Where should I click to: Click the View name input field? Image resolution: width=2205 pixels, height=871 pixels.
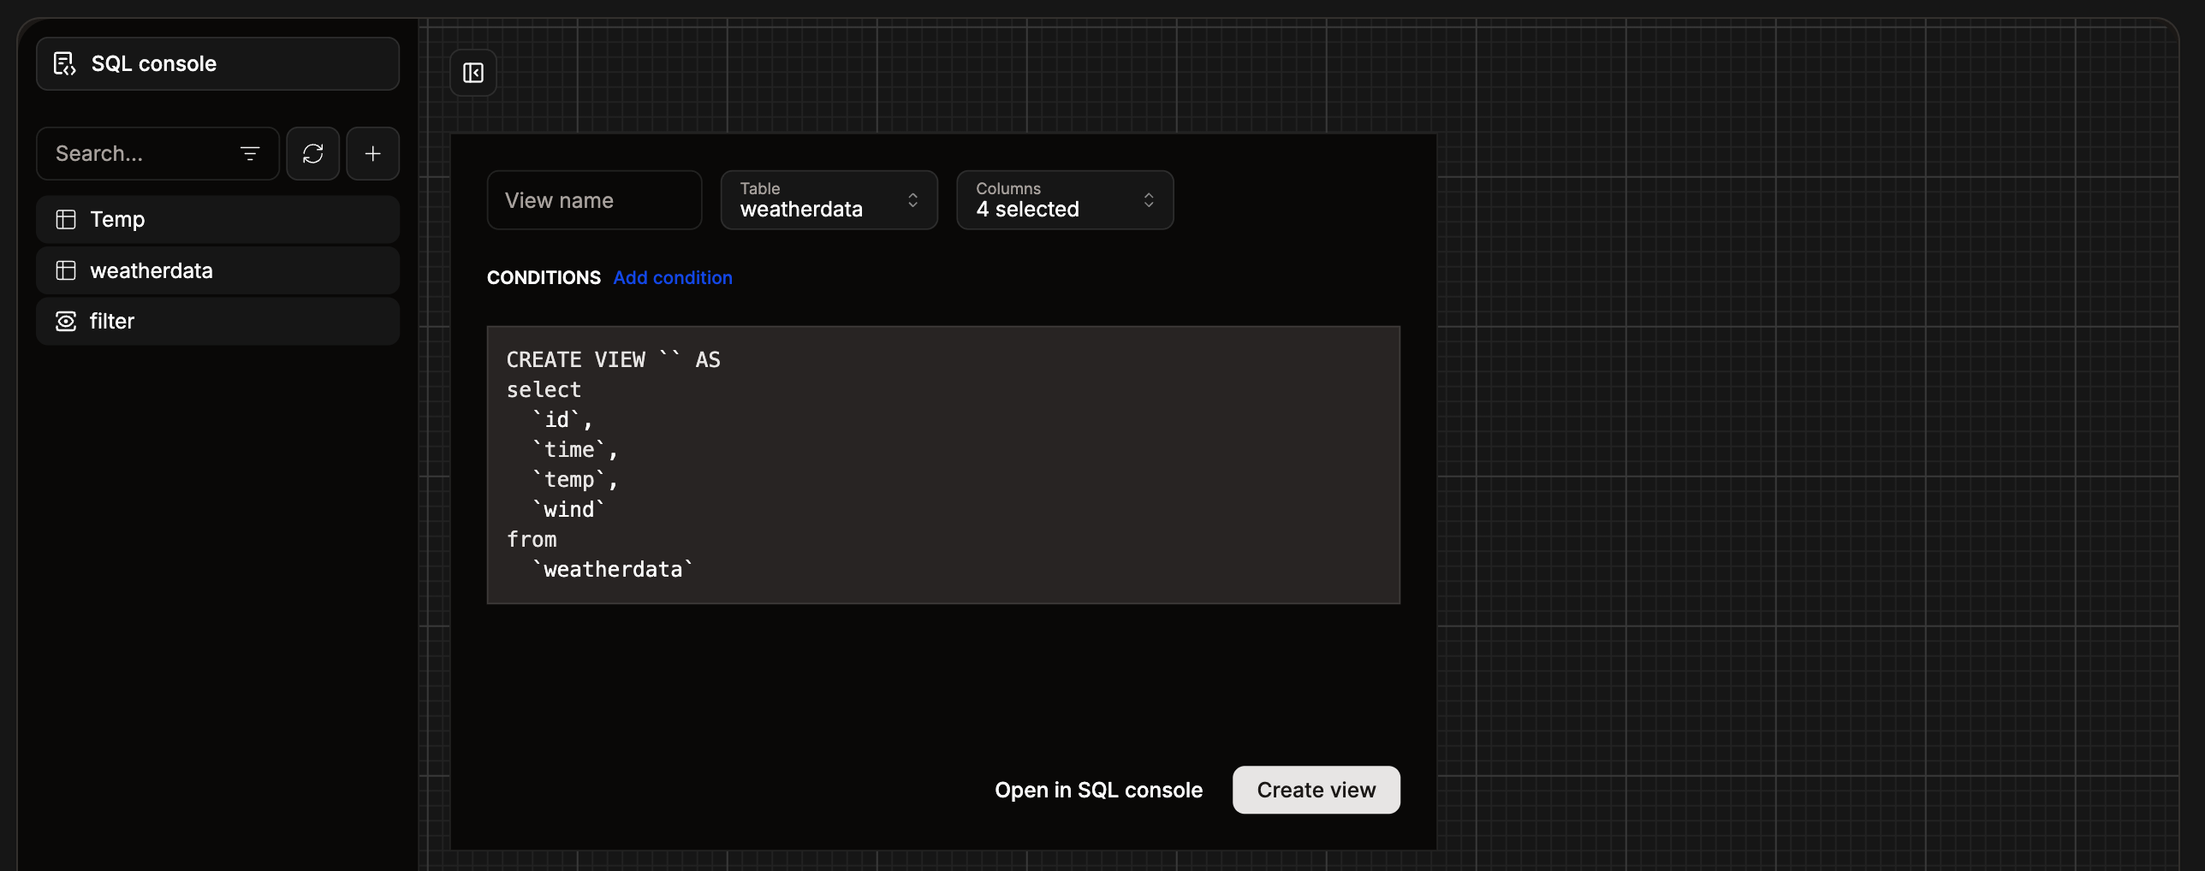coord(594,200)
